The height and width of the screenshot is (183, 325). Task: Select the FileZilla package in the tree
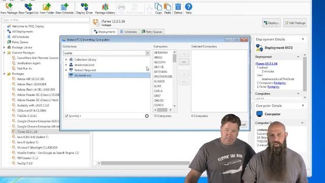click(x=27, y=116)
